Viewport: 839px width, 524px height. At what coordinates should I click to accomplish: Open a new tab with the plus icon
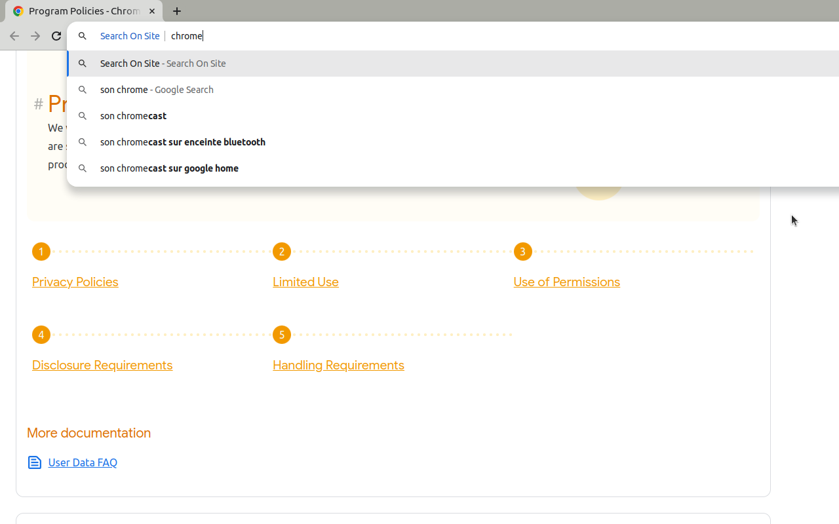[177, 11]
